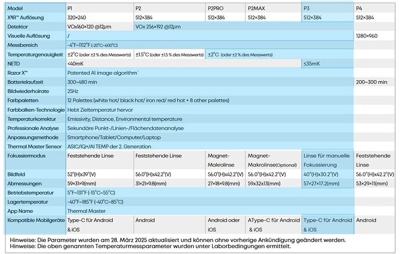The height and width of the screenshot is (254, 401).
Task: Click the '28. März 2025' update note line
Action: (178, 240)
